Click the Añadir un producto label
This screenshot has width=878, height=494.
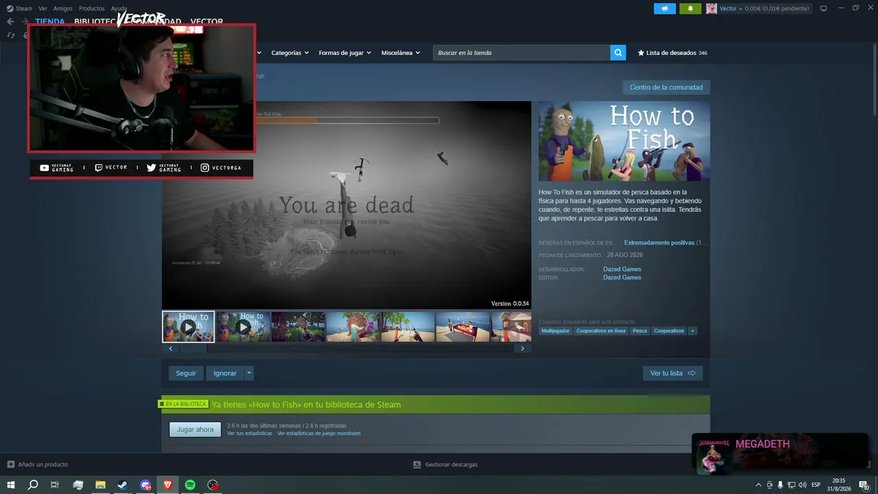pyautogui.click(x=43, y=464)
